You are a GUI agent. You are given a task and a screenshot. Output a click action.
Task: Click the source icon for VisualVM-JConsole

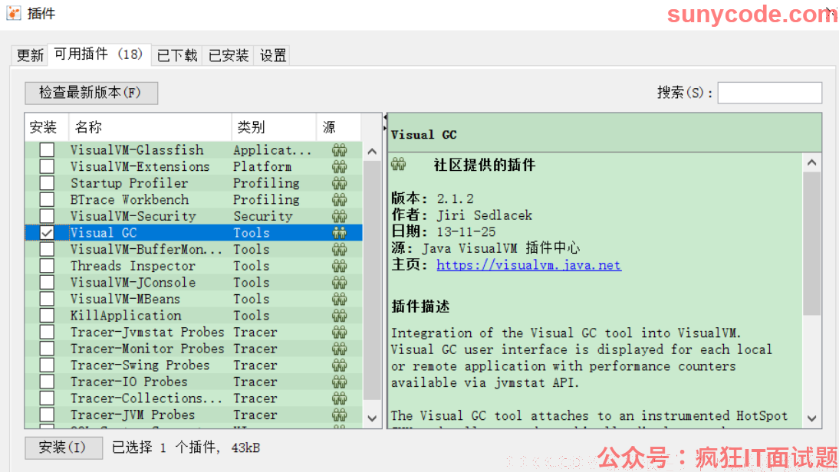[339, 283]
